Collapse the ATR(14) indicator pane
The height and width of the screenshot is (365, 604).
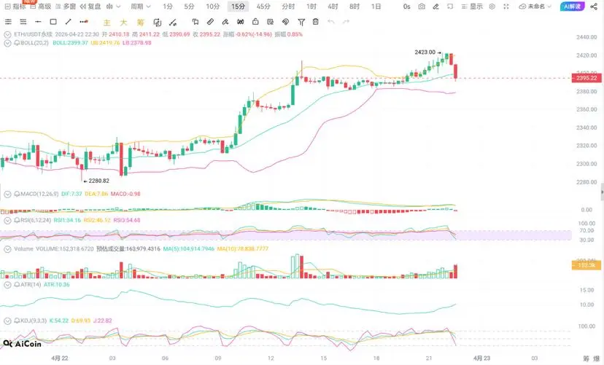pyautogui.click(x=7, y=285)
